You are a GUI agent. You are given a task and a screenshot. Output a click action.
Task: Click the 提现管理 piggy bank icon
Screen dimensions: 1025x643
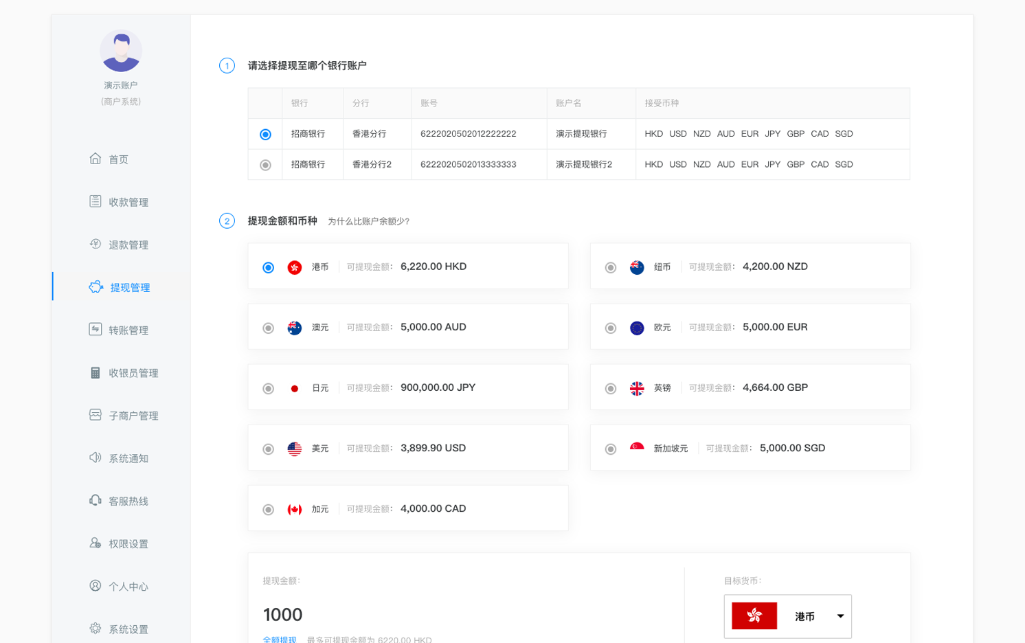pos(96,286)
